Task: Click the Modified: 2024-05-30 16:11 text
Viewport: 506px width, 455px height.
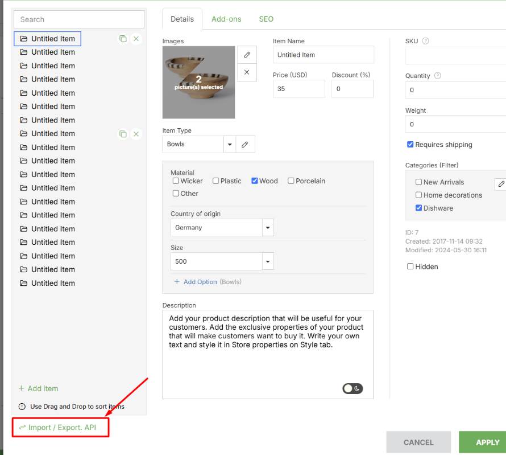Action: point(446,250)
